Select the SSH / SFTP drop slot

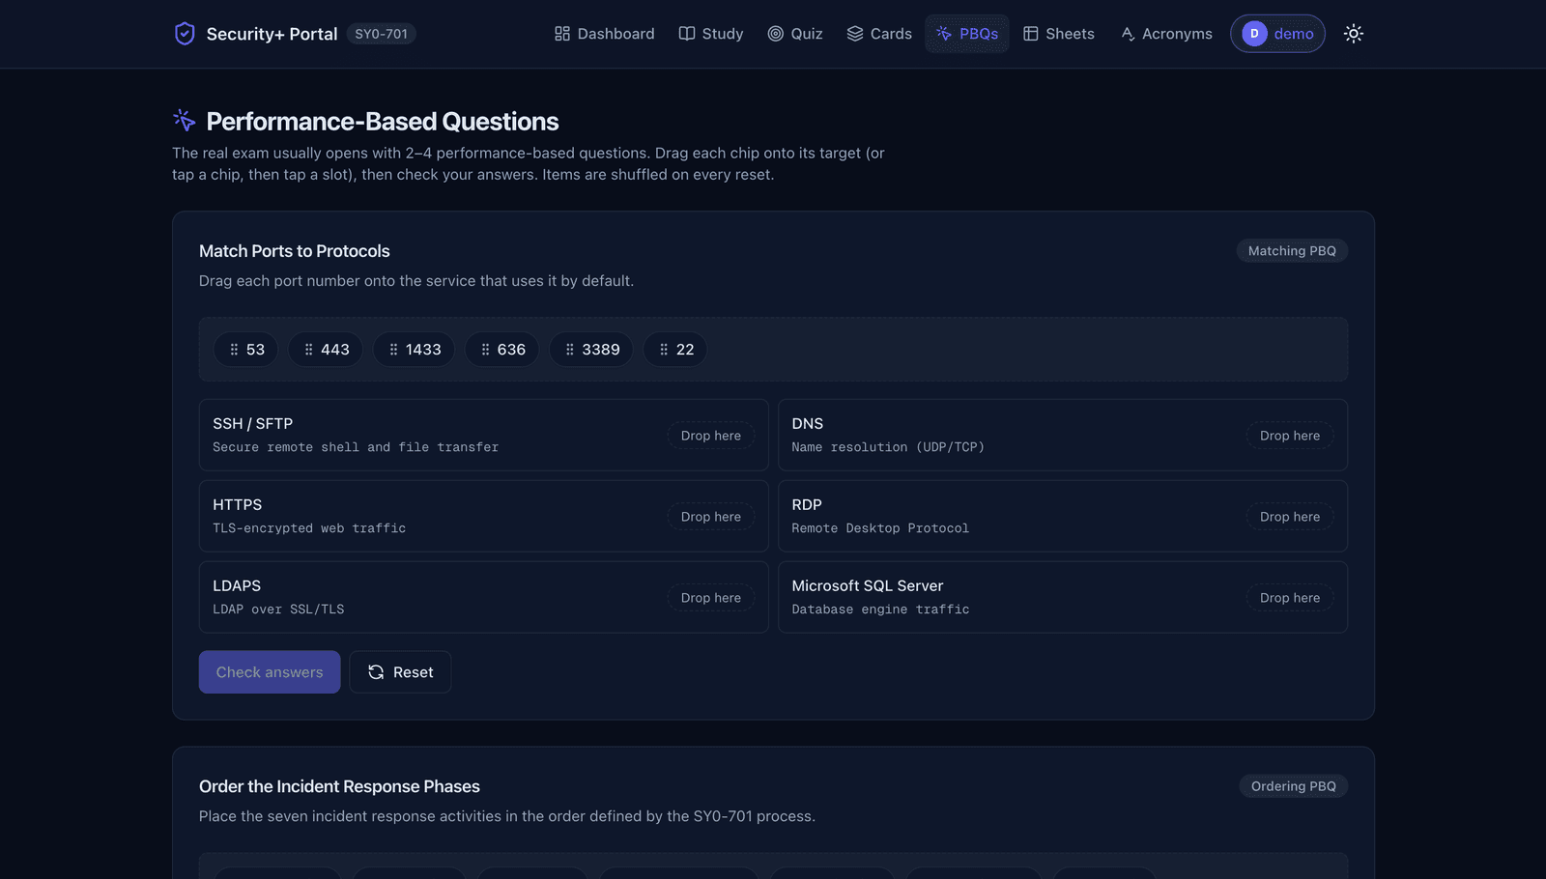point(711,436)
